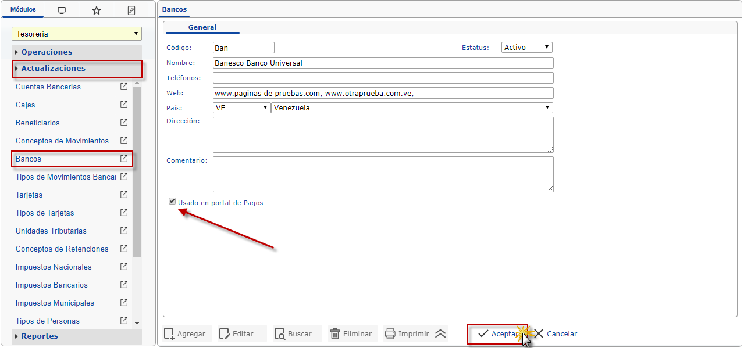Switch to the Módulos tab
Viewport: 744px width, 348px height.
tap(23, 10)
